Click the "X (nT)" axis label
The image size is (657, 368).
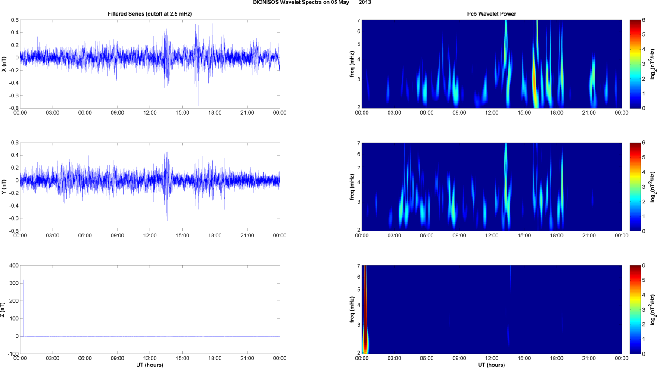[x=4, y=64]
